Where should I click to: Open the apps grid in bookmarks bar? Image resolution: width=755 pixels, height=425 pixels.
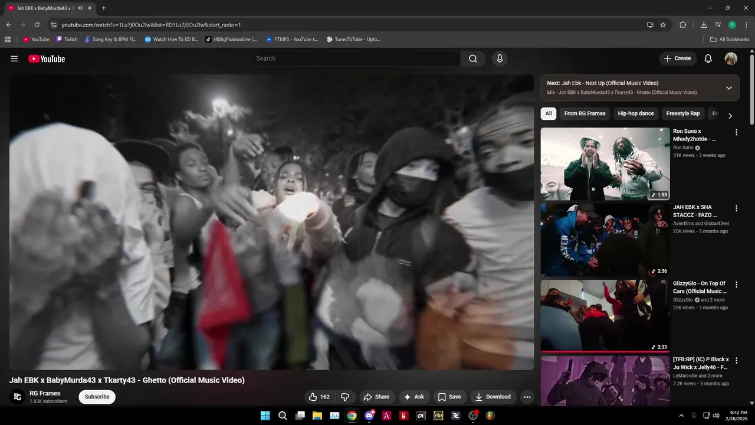coord(8,40)
